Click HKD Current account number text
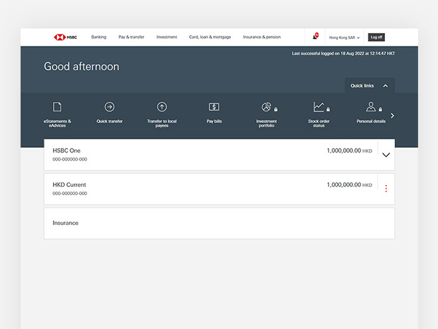This screenshot has height=329, width=438. pos(70,193)
